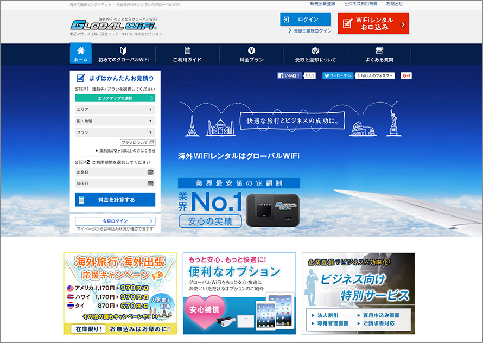Open お問合せ link at top

coord(395,4)
